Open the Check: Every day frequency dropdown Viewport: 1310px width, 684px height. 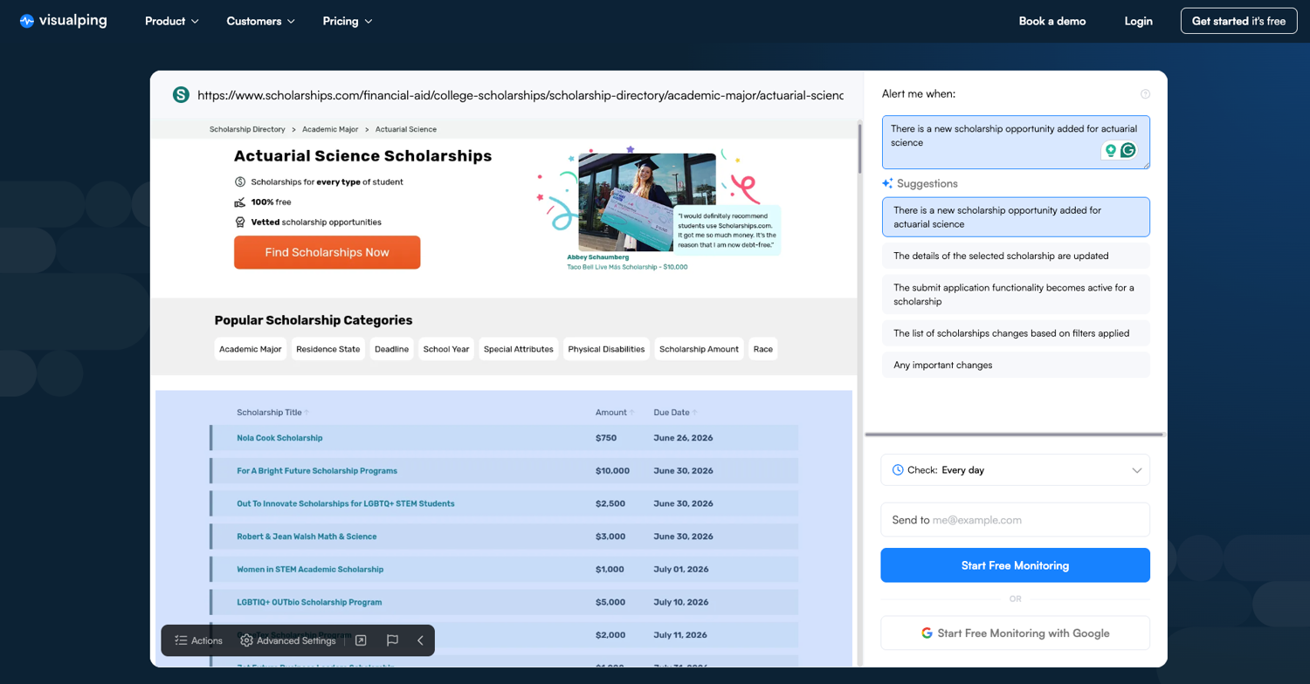click(1016, 470)
